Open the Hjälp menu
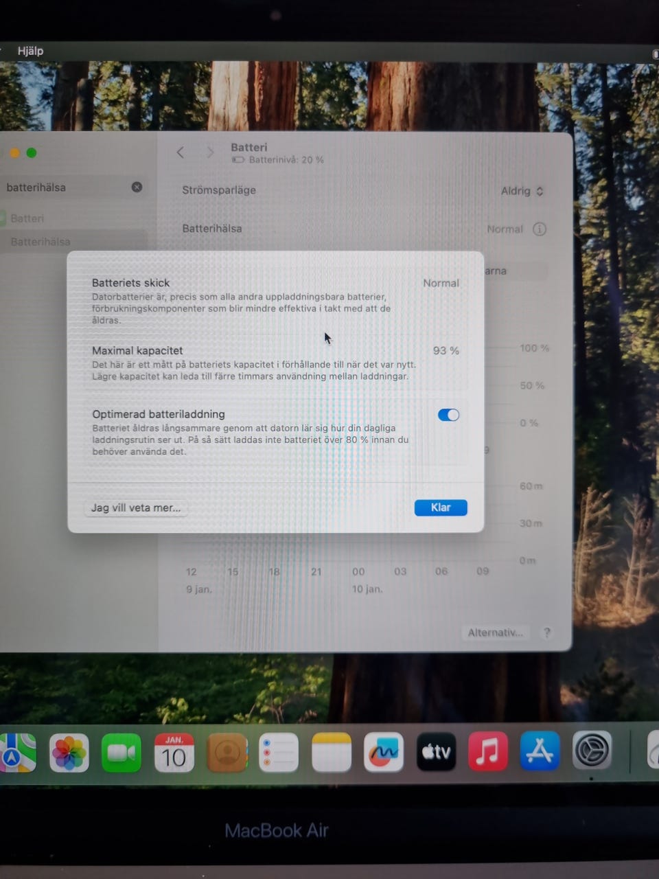The image size is (659, 879). click(30, 51)
